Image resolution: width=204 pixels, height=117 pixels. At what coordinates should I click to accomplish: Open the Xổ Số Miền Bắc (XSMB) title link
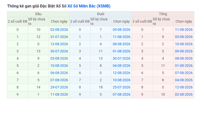pyautogui.click(x=89, y=6)
